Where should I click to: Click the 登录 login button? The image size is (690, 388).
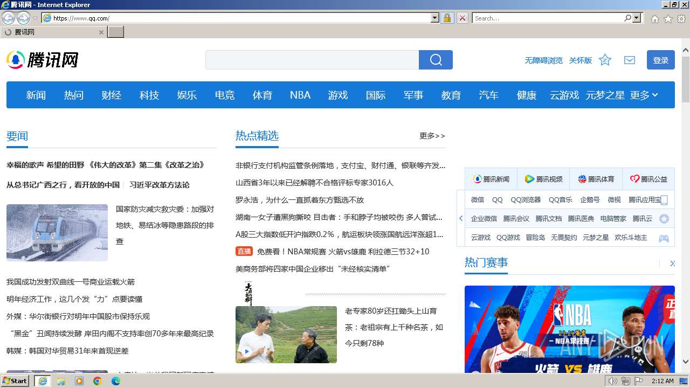[661, 60]
